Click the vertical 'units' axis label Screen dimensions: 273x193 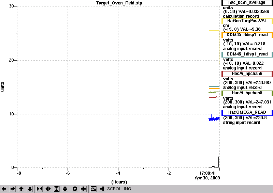click(2, 87)
